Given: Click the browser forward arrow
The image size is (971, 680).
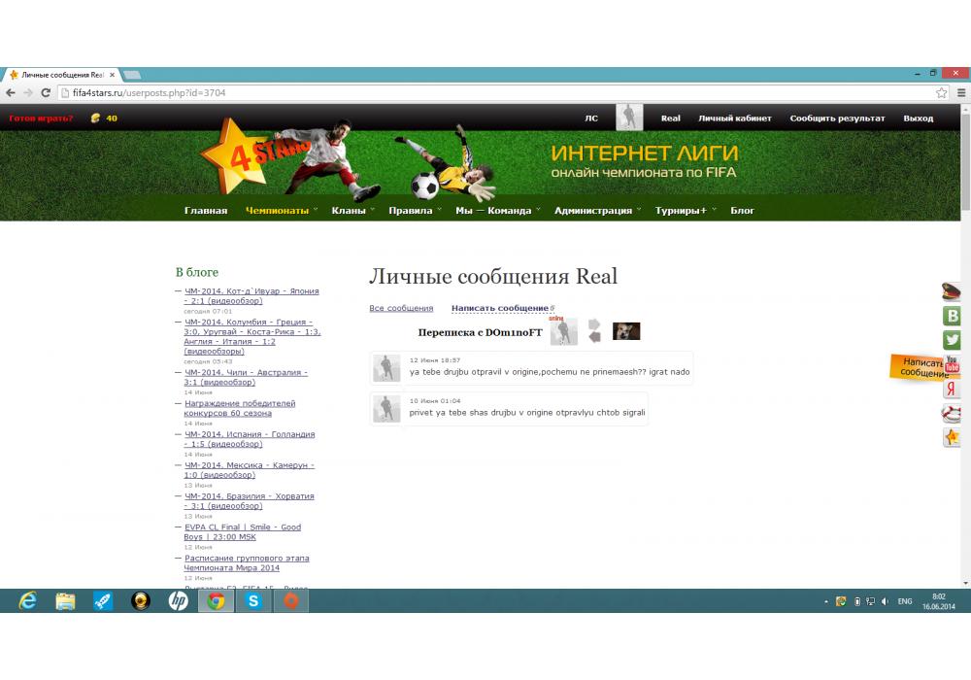Looking at the screenshot, I should (28, 93).
